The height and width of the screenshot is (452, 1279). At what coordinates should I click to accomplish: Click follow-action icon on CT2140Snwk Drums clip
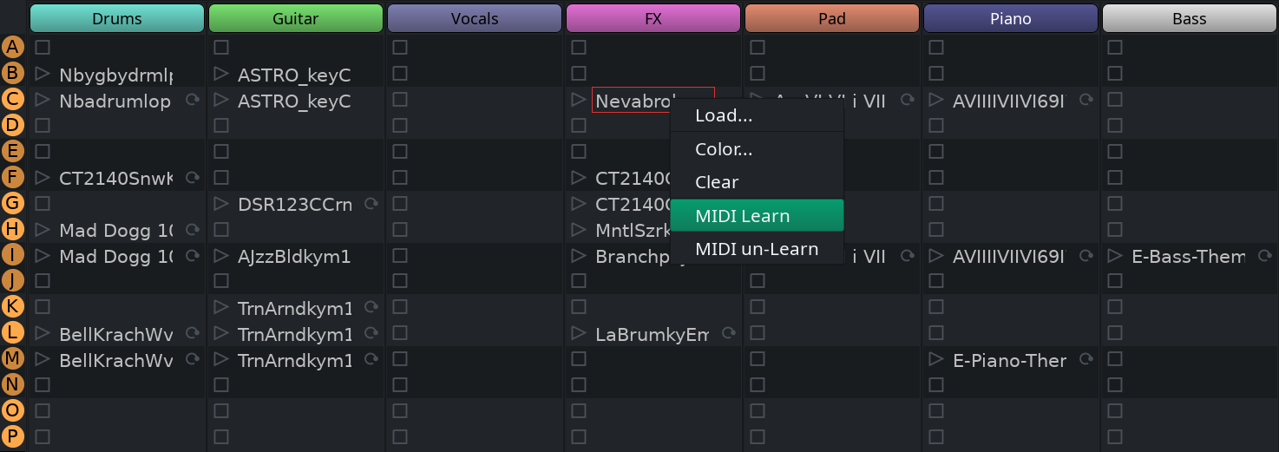click(192, 178)
